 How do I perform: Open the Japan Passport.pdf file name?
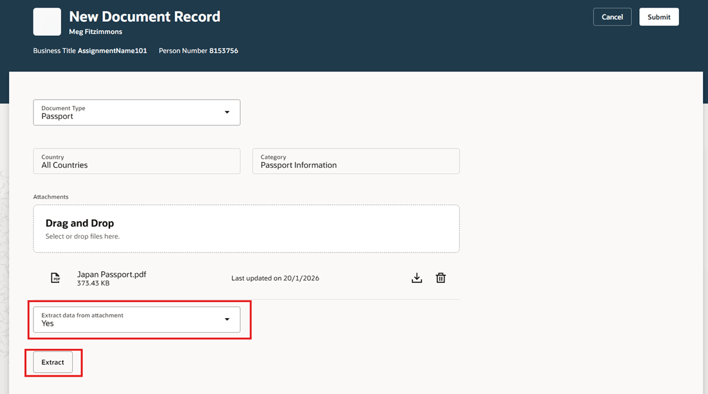(111, 274)
